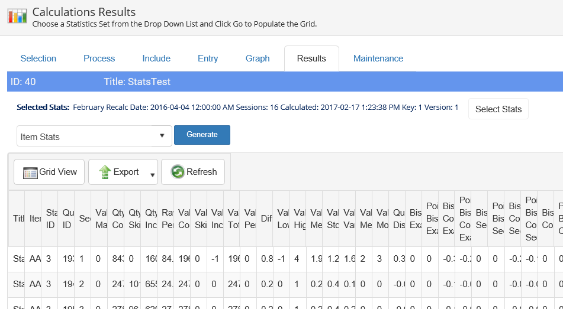Refresh the results grid
Image resolution: width=563 pixels, height=309 pixels.
[193, 172]
